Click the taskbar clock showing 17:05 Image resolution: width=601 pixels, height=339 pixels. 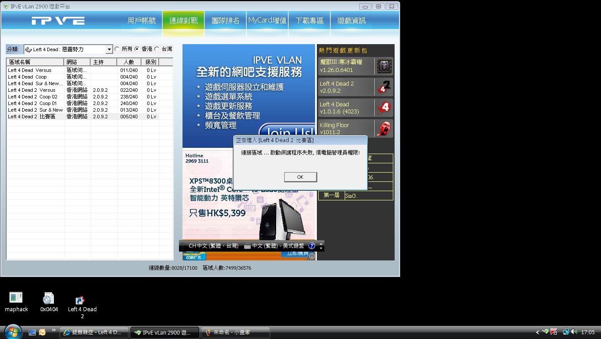point(588,332)
